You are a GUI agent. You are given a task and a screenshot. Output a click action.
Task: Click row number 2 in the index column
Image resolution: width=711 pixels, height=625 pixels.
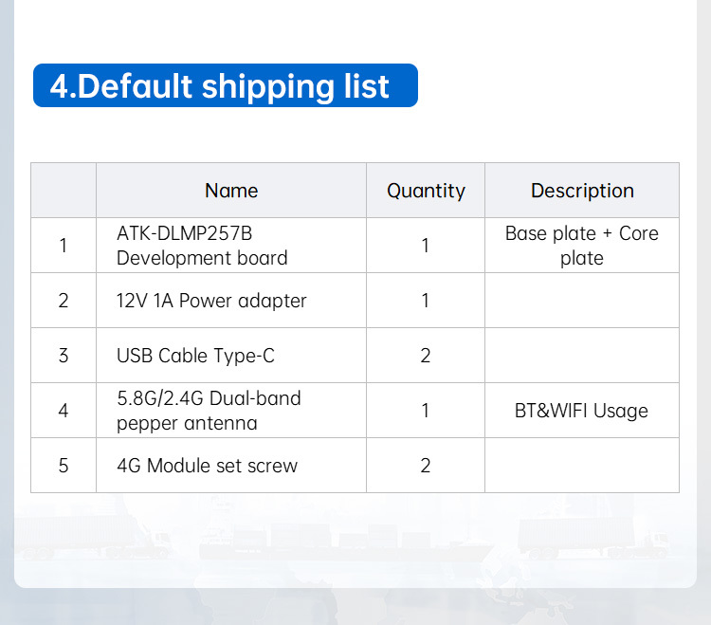pos(64,301)
